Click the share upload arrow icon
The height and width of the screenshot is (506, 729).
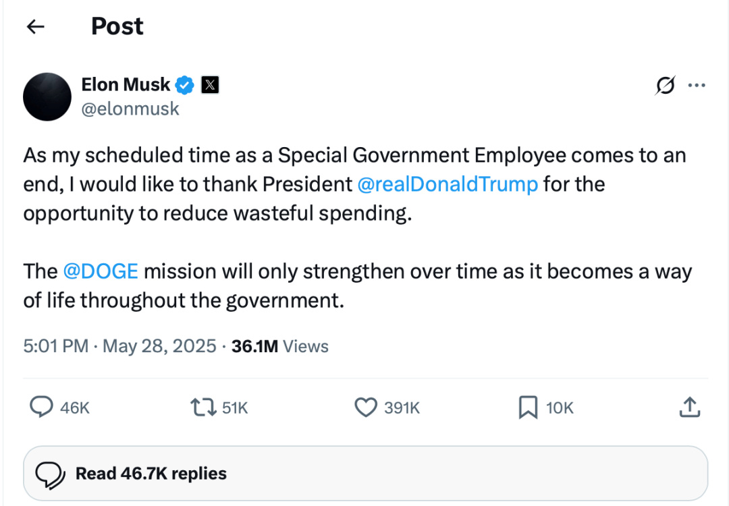[688, 407]
